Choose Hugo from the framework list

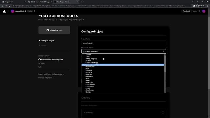tap(123, 80)
